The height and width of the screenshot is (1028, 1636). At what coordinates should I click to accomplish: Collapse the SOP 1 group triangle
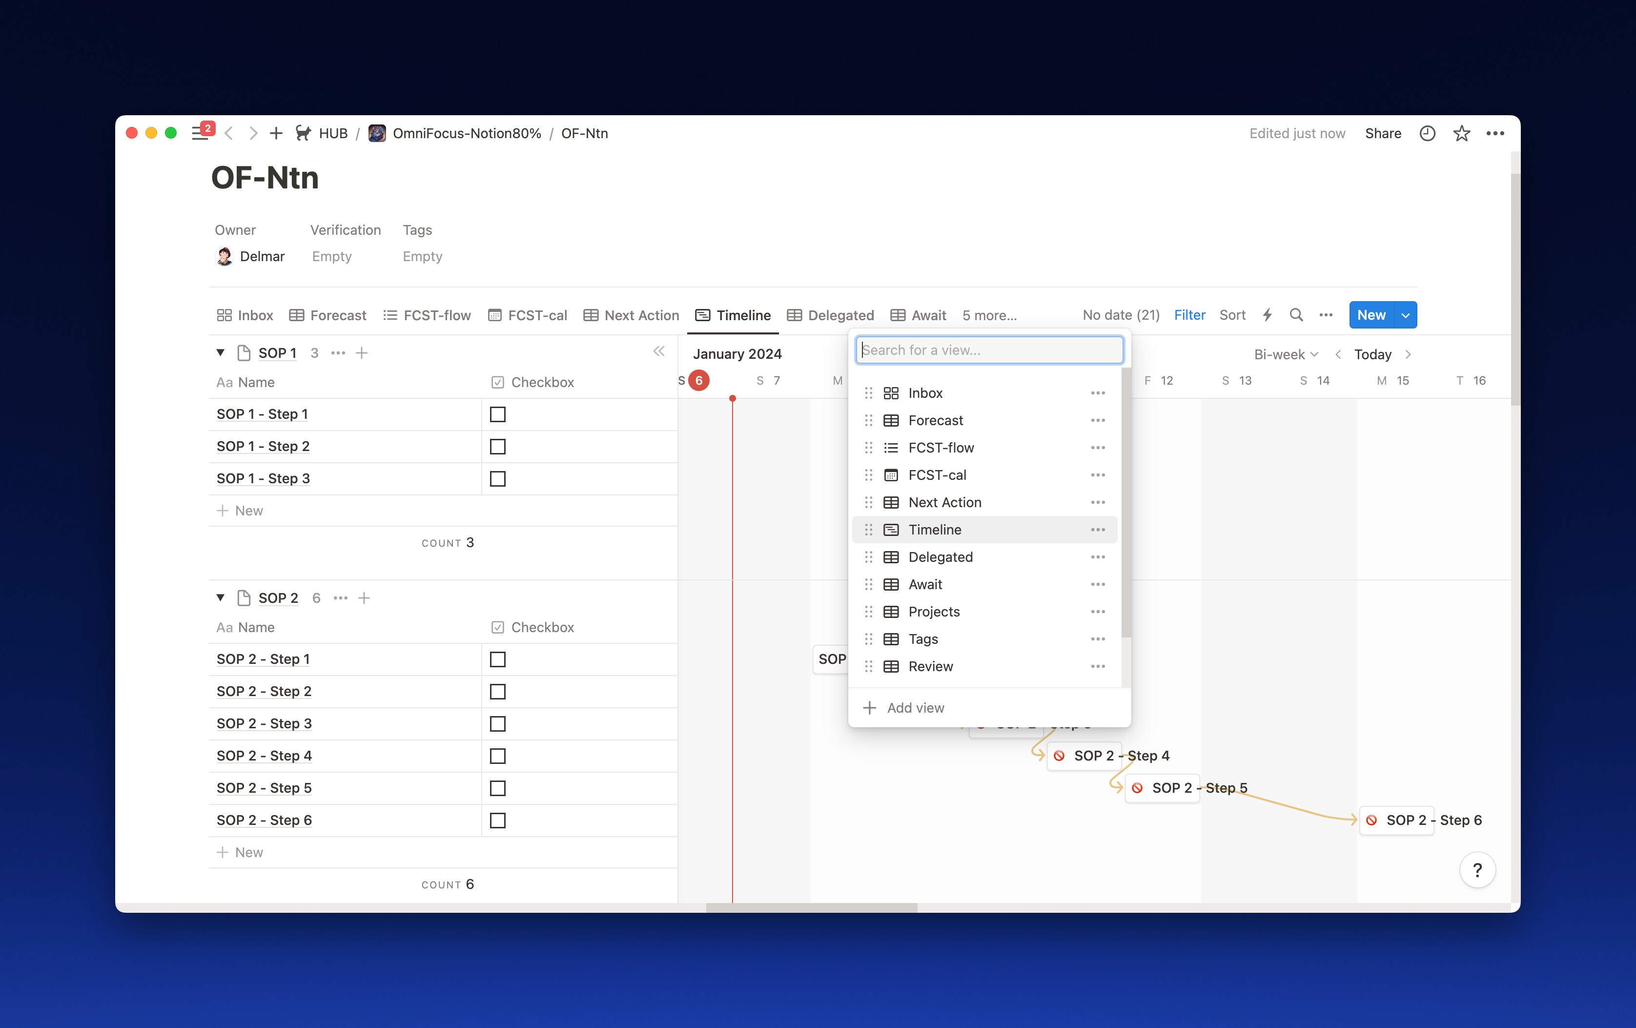221,353
